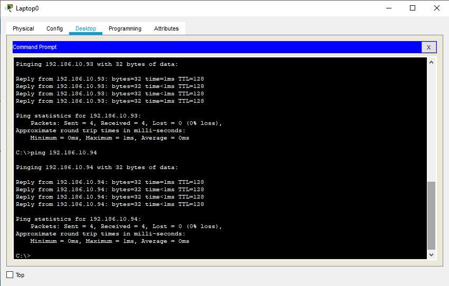
Task: Click the terminal scrollbar up arrow
Action: click(x=431, y=62)
